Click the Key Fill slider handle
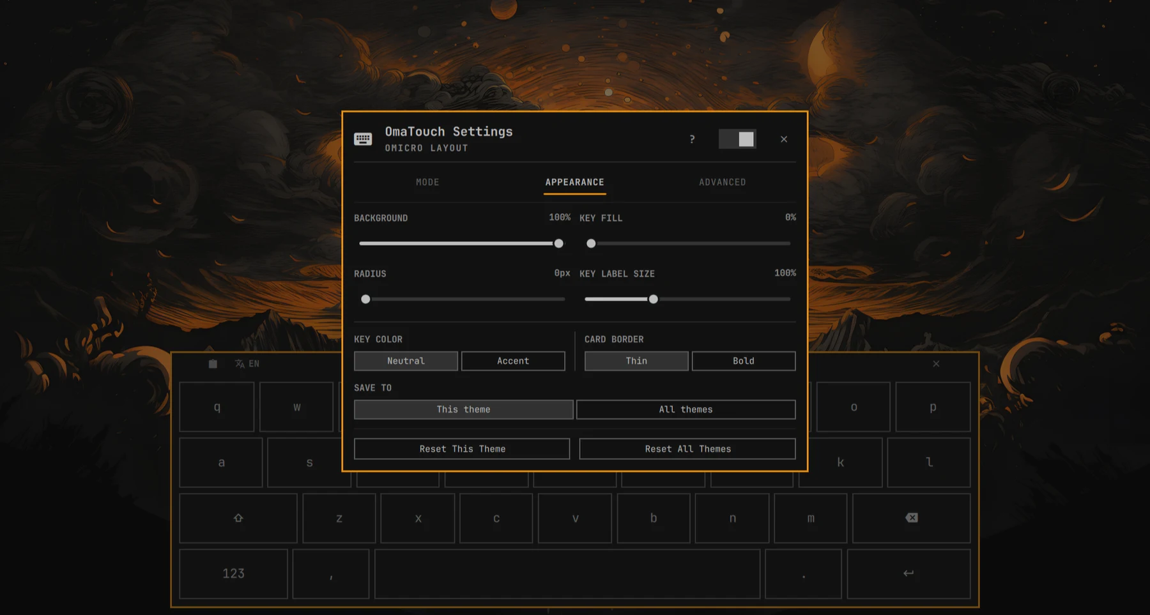 [x=591, y=243]
